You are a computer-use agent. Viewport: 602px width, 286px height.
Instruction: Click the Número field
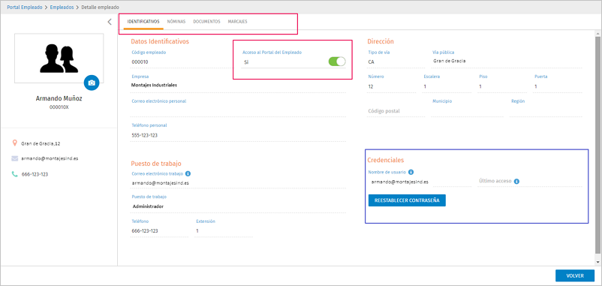click(392, 87)
